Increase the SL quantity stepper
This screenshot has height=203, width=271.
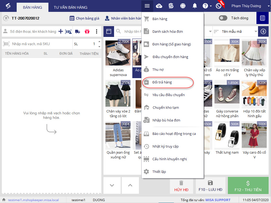coord(99,41)
